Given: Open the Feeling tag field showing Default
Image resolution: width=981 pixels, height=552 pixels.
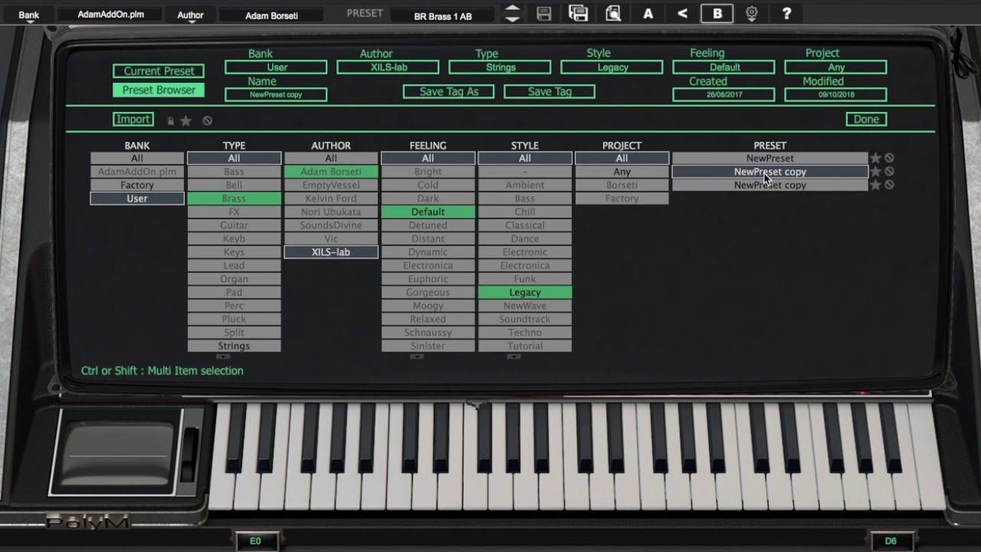Looking at the screenshot, I should pos(723,67).
